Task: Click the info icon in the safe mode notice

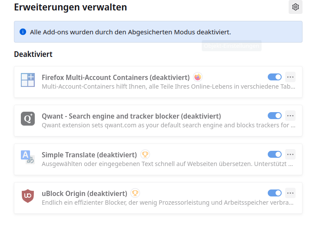Action: [x=23, y=32]
